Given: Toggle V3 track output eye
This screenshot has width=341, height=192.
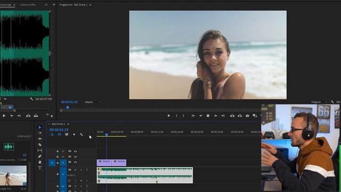Looking at the screenshot, I should pyautogui.click(x=76, y=151).
